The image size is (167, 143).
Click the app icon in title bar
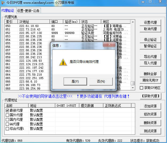(x=3, y=3)
